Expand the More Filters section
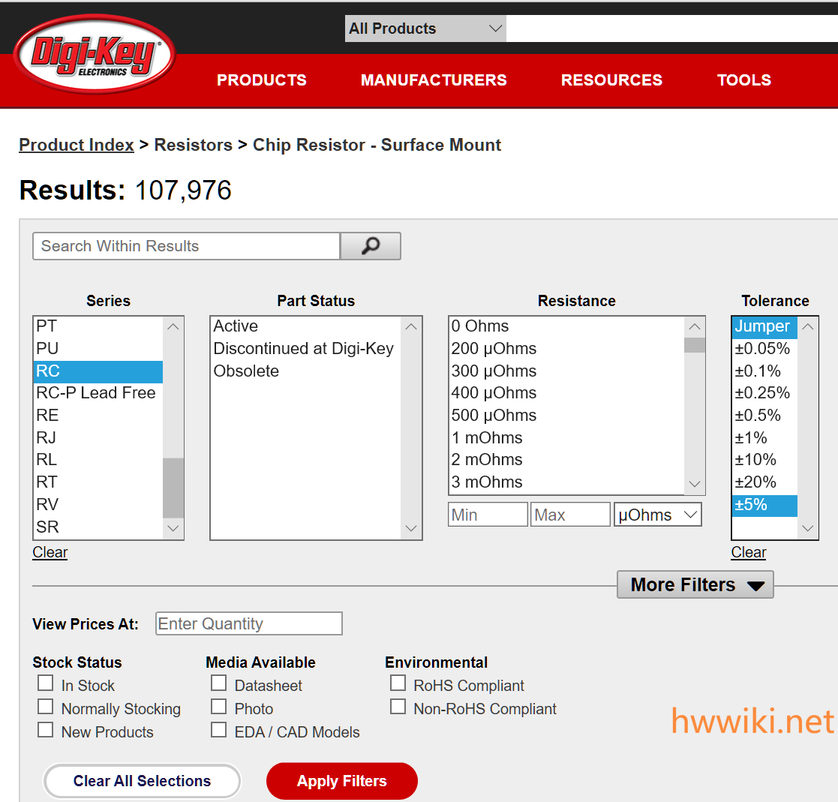Image resolution: width=838 pixels, height=802 pixels. (695, 584)
